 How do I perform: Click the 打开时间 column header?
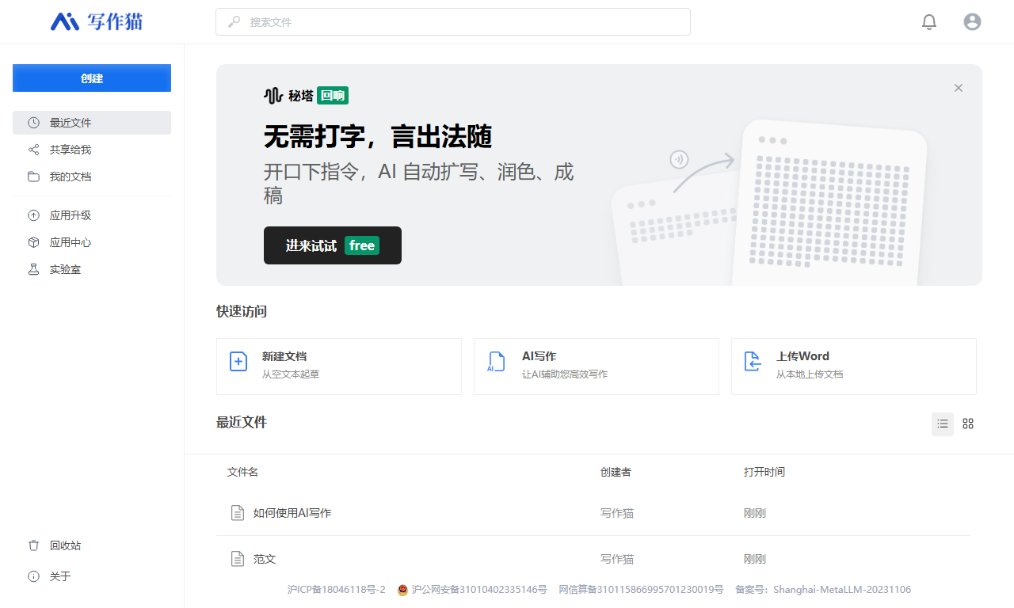tap(764, 472)
